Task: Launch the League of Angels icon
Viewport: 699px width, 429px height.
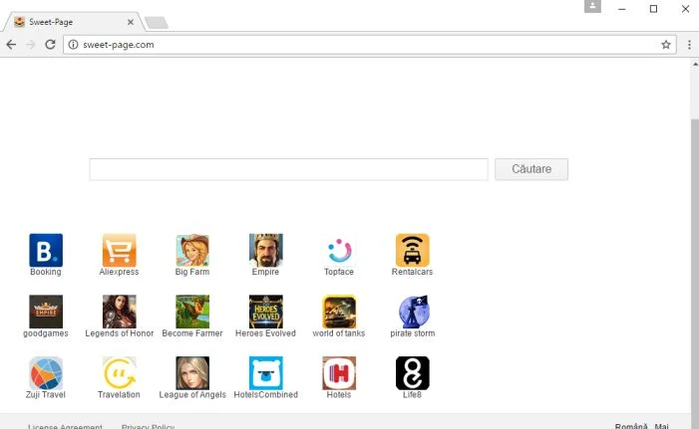Action: (192, 373)
